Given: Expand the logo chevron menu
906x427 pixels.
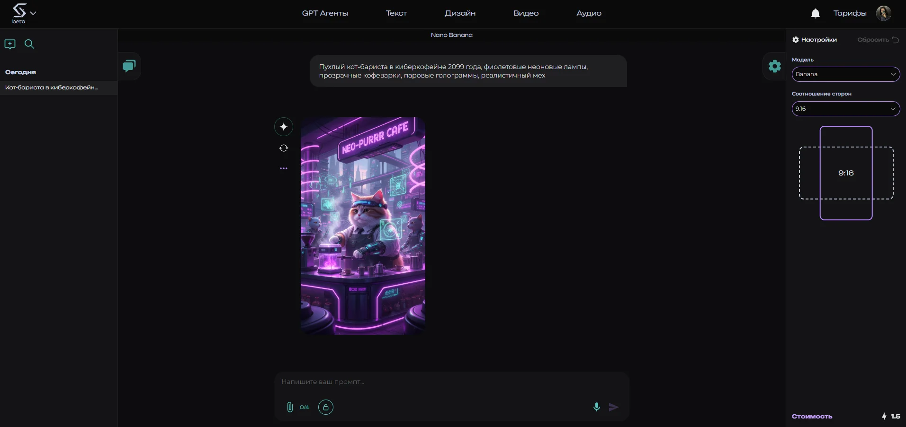Looking at the screenshot, I should (x=33, y=13).
